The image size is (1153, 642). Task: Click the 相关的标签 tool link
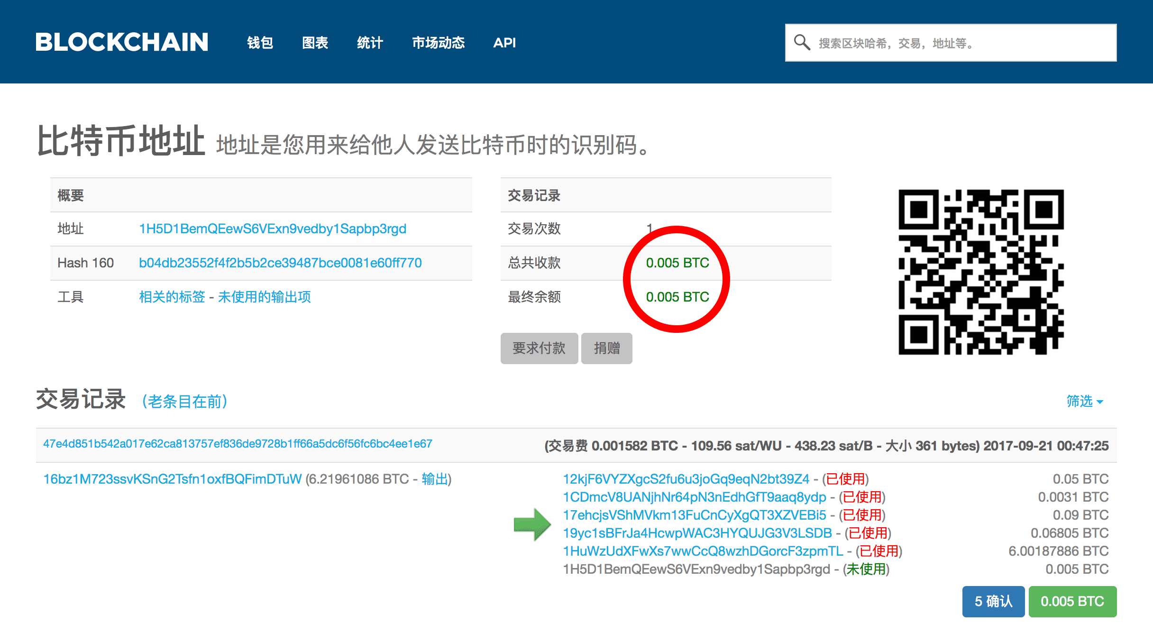click(x=170, y=296)
